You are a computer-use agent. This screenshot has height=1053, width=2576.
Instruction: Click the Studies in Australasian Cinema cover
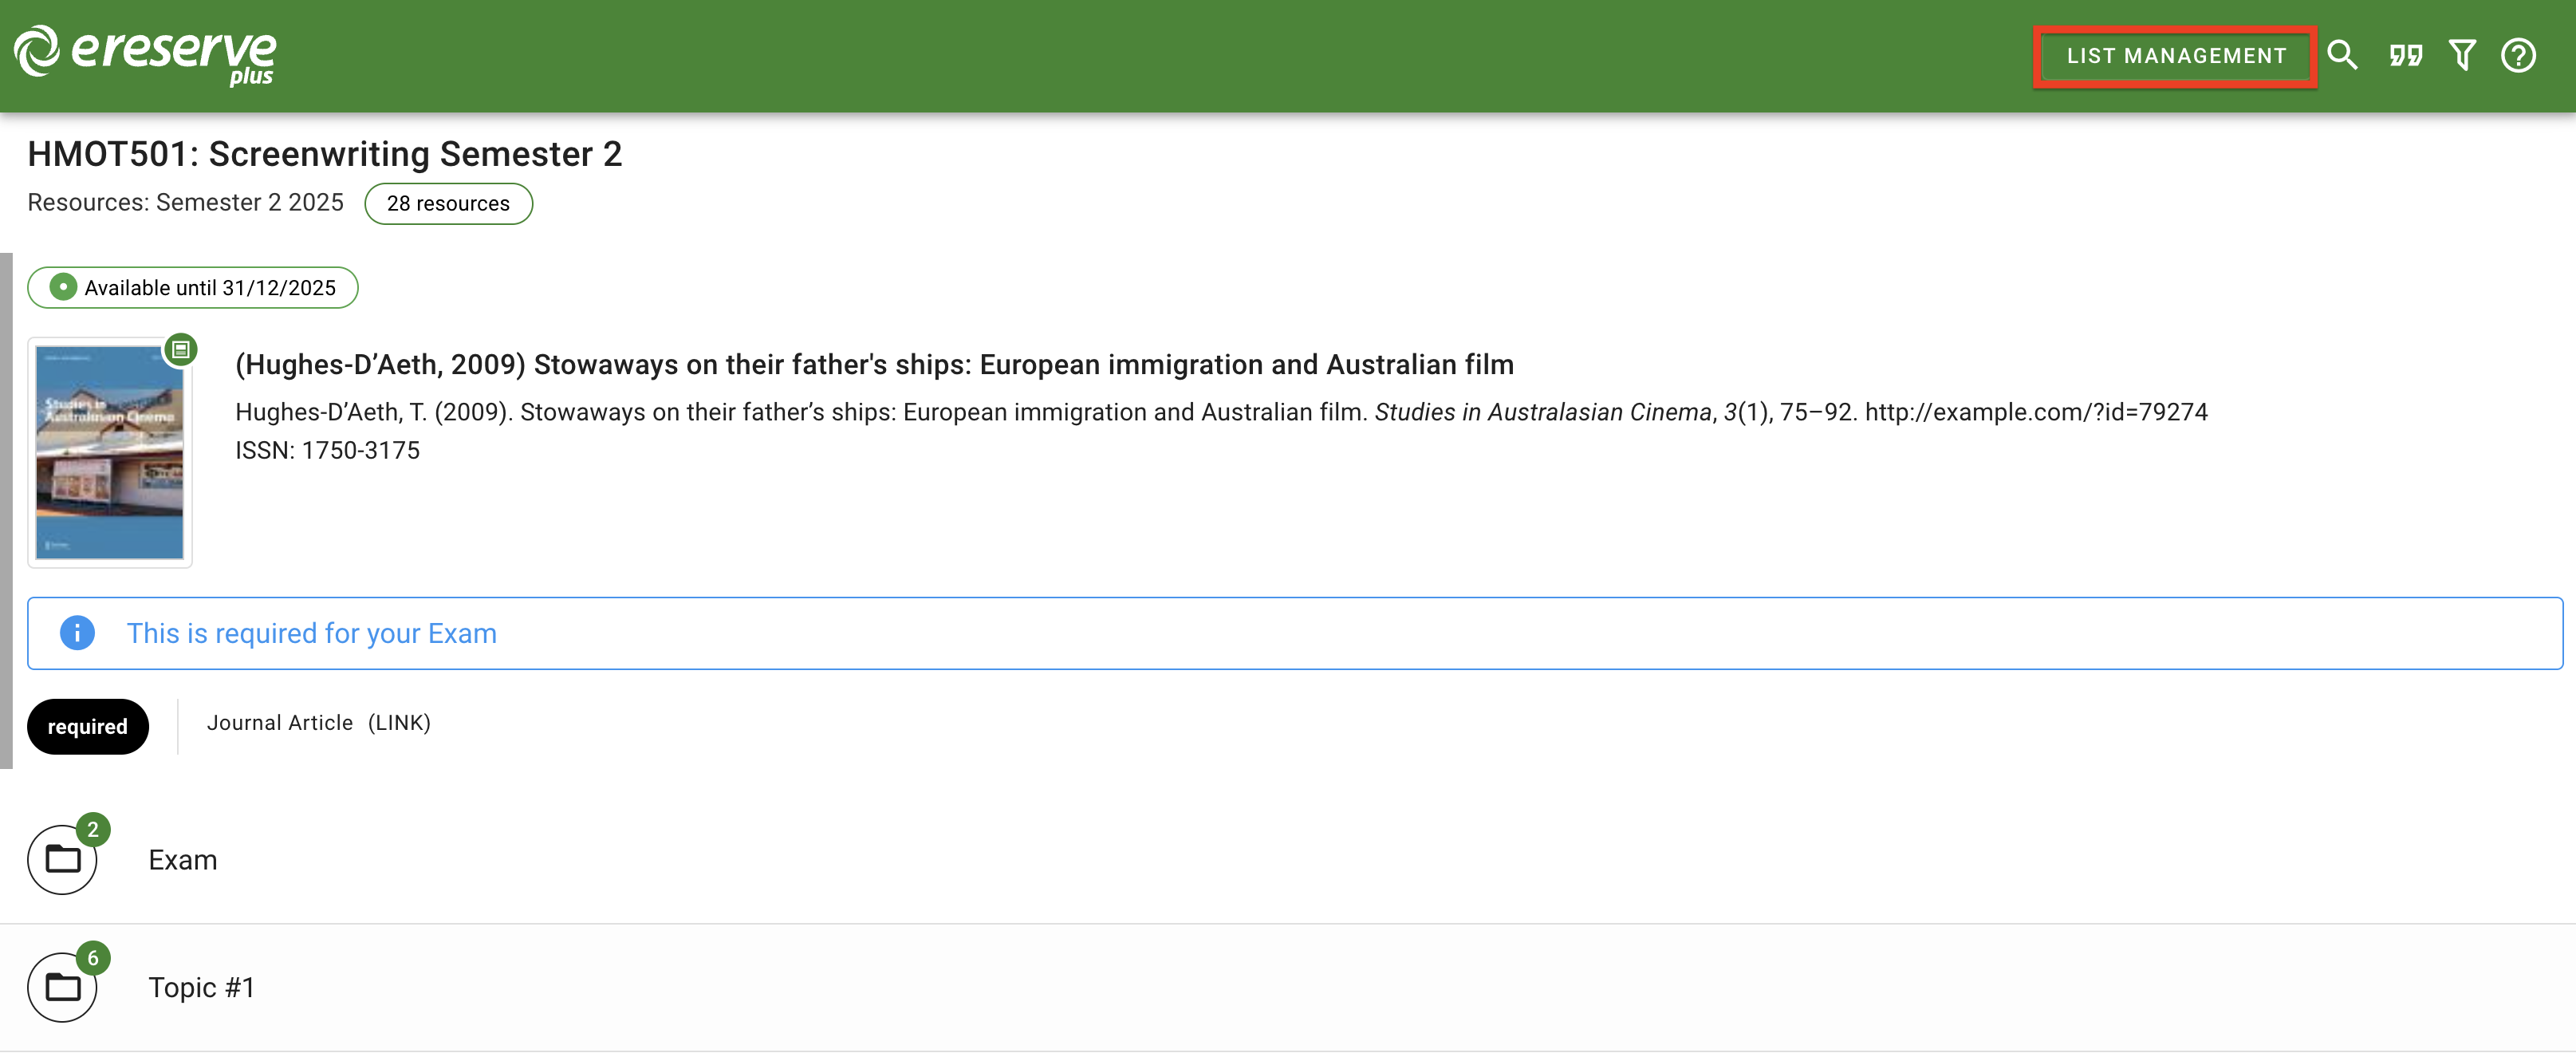[110, 455]
